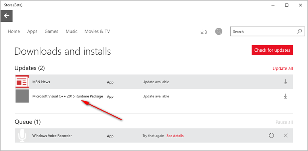Click the back arrow button
Screen dimensions: 308x151
[x=7, y=16]
